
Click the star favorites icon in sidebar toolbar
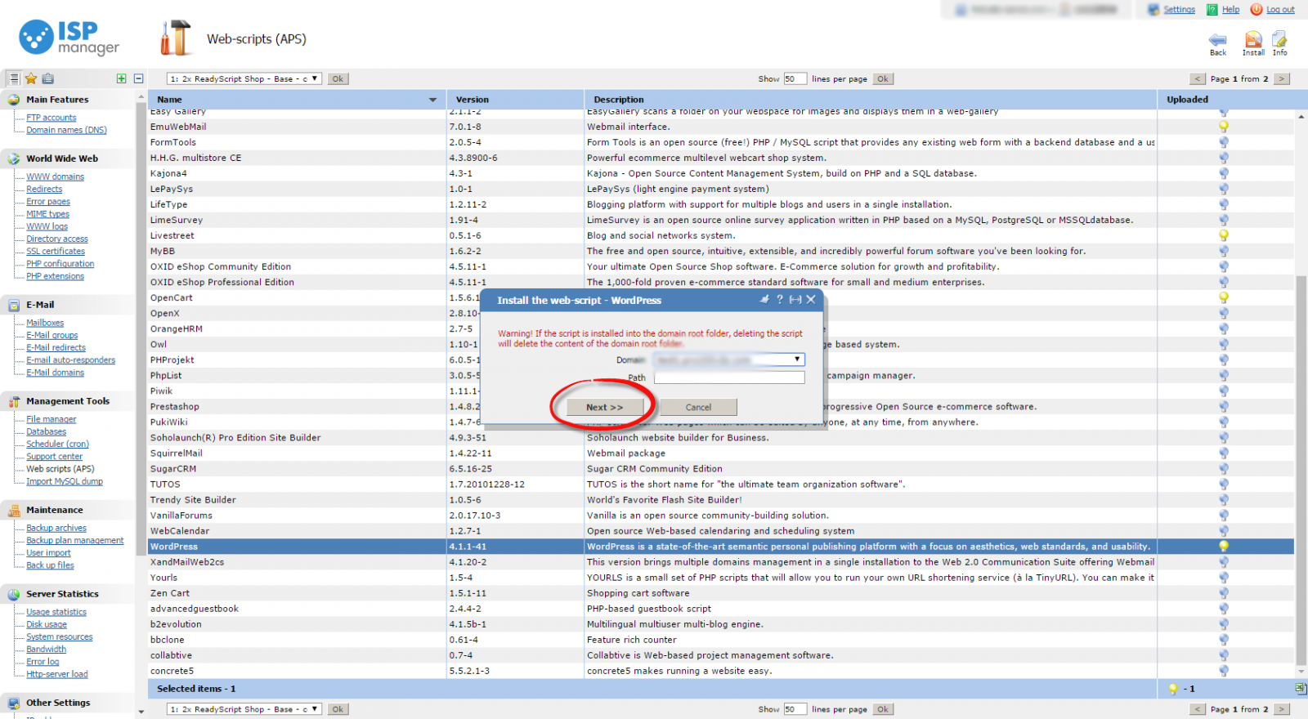[x=31, y=78]
